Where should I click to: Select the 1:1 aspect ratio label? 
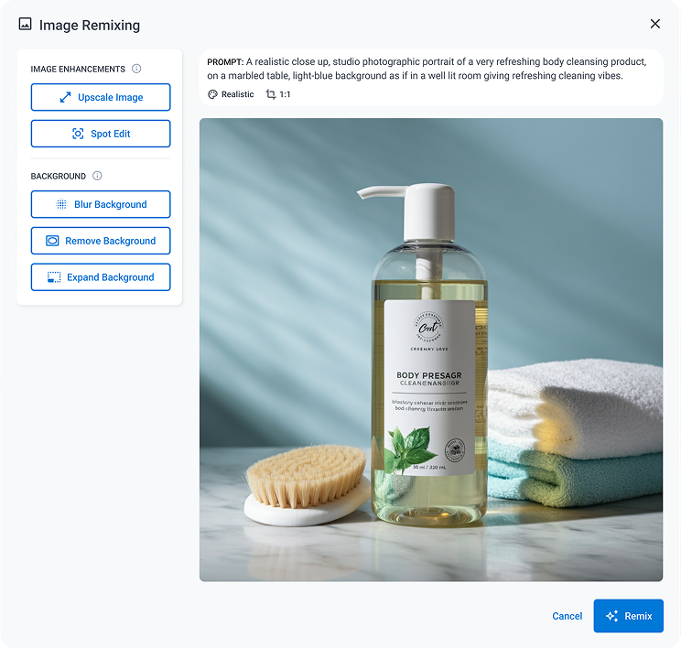(285, 94)
